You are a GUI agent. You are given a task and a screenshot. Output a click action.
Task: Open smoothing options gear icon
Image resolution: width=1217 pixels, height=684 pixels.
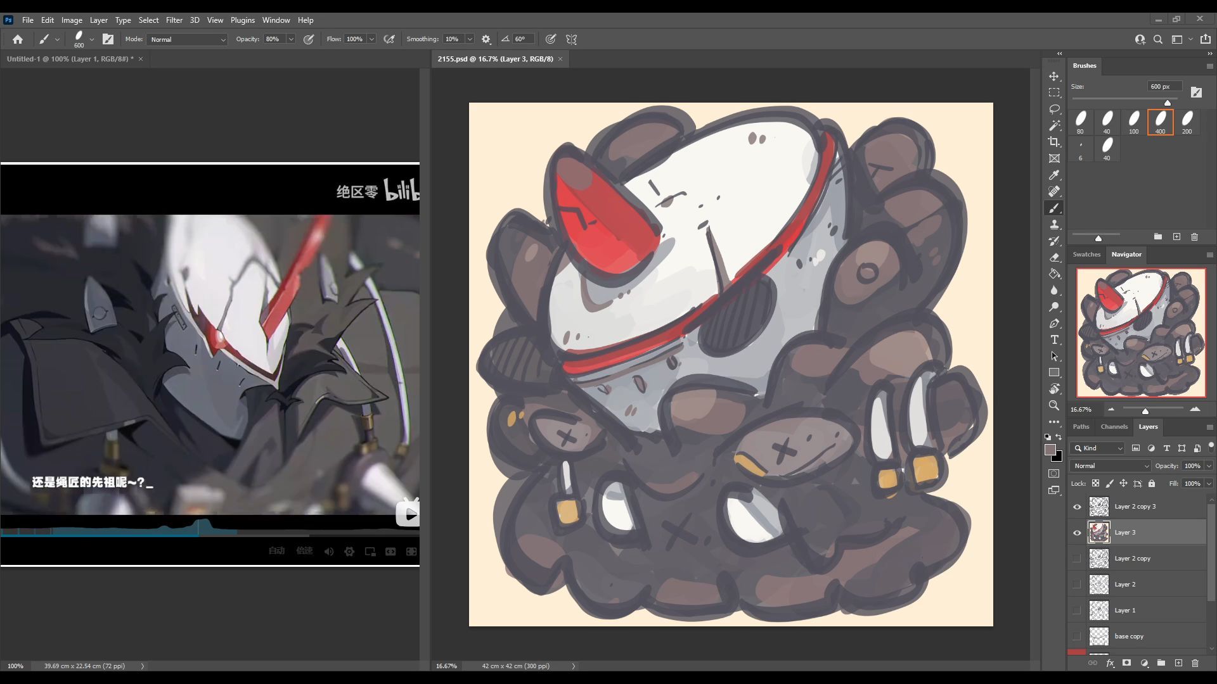click(x=486, y=39)
